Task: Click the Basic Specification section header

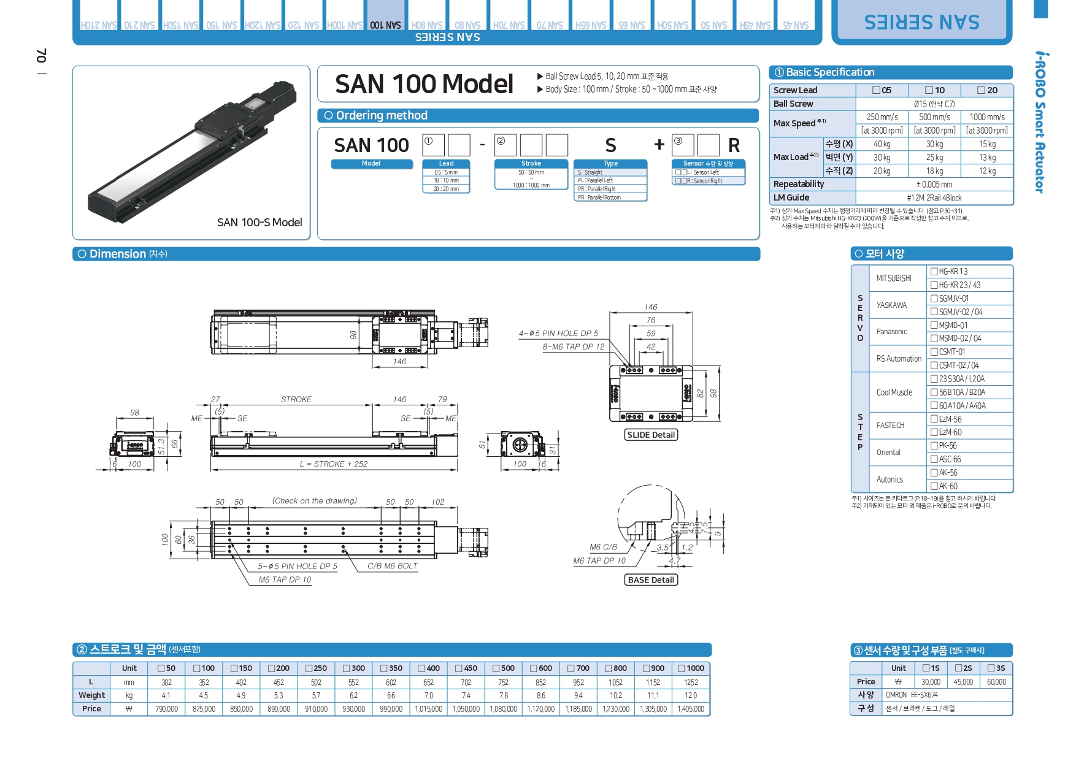Action: click(x=891, y=72)
